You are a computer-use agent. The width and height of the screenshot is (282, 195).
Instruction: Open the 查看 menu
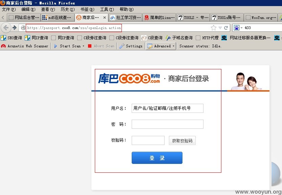click(x=48, y=9)
